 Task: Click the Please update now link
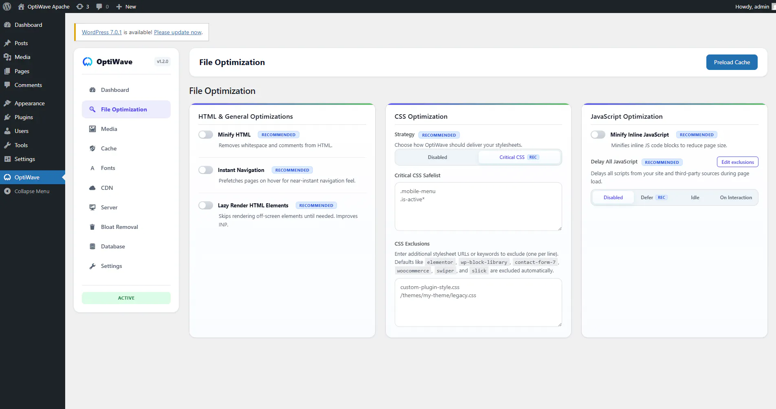coord(178,32)
